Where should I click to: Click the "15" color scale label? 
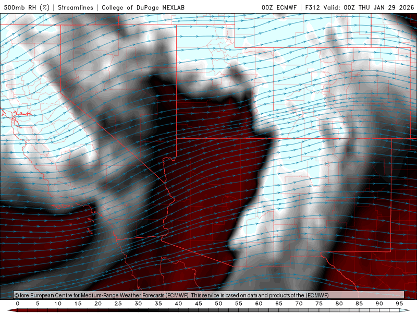tap(78, 304)
